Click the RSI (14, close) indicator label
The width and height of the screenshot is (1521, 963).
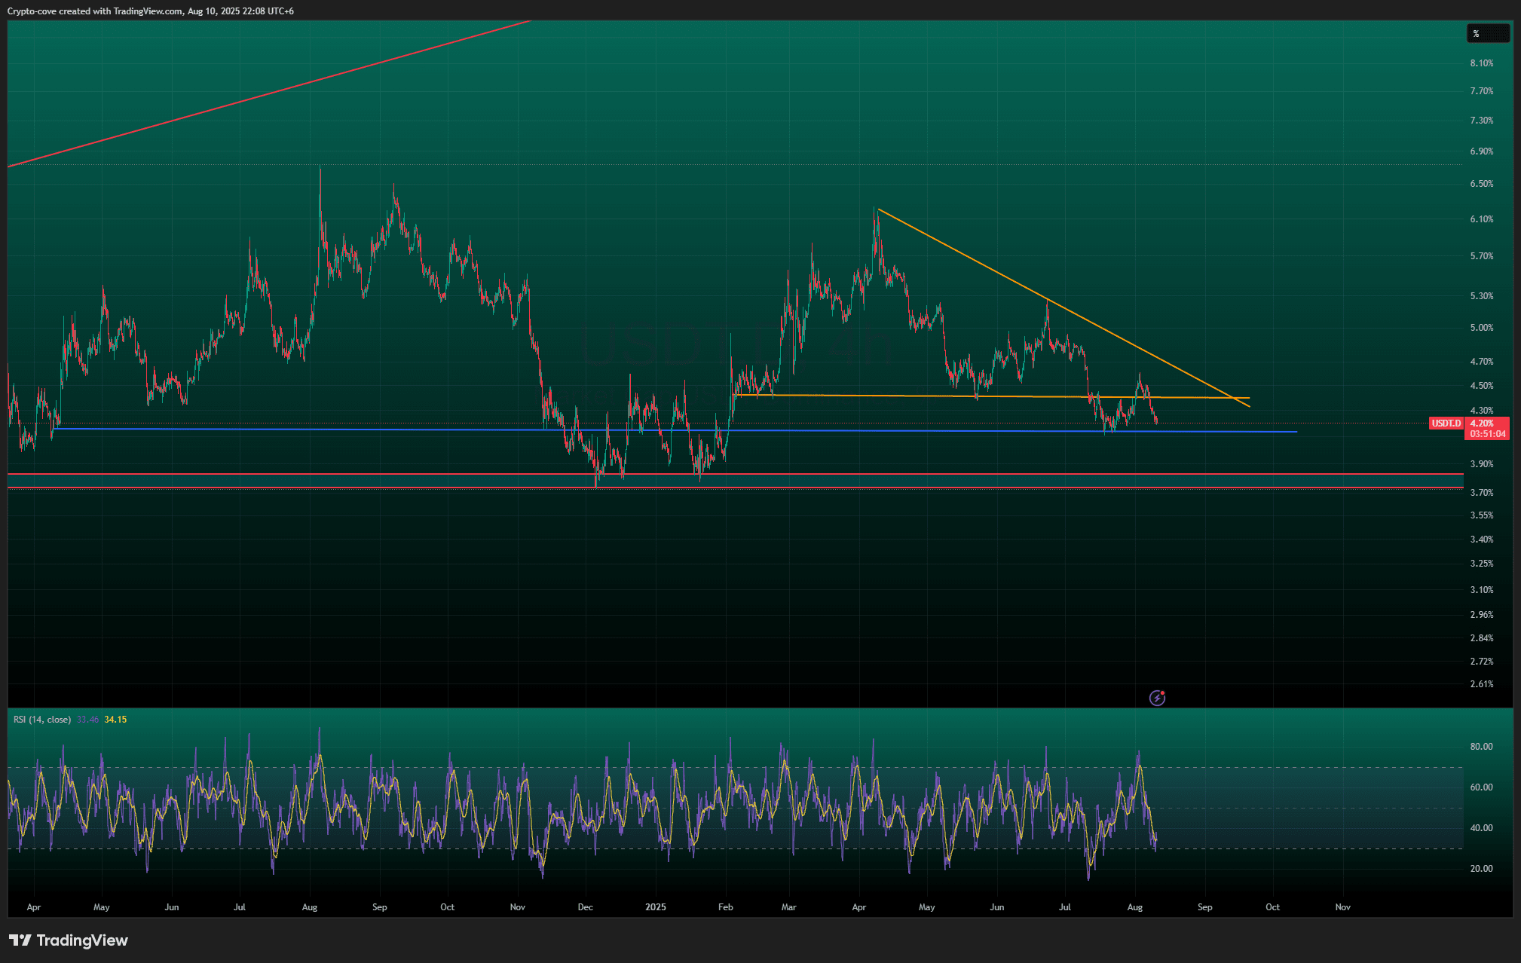[42, 720]
